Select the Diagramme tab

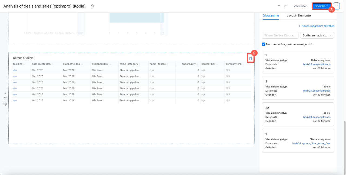[x=271, y=16]
